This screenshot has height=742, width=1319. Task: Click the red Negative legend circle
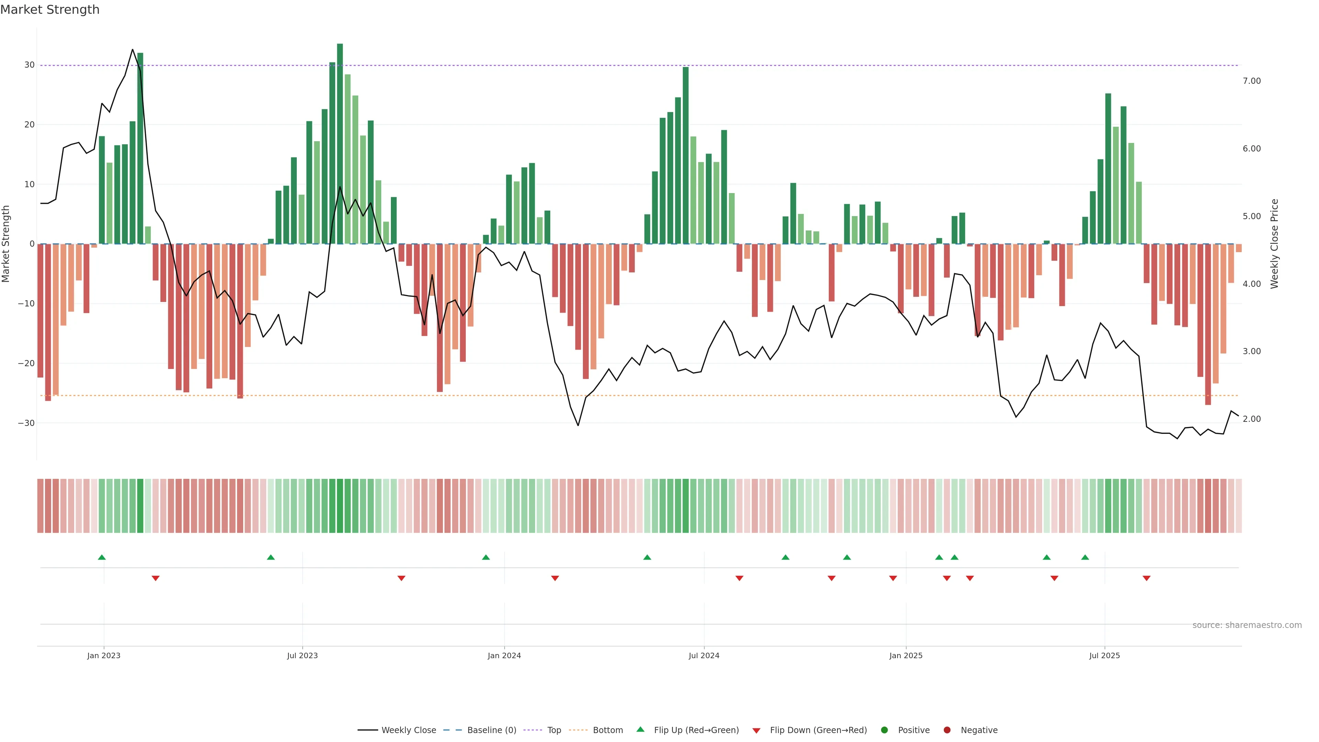[x=947, y=730]
